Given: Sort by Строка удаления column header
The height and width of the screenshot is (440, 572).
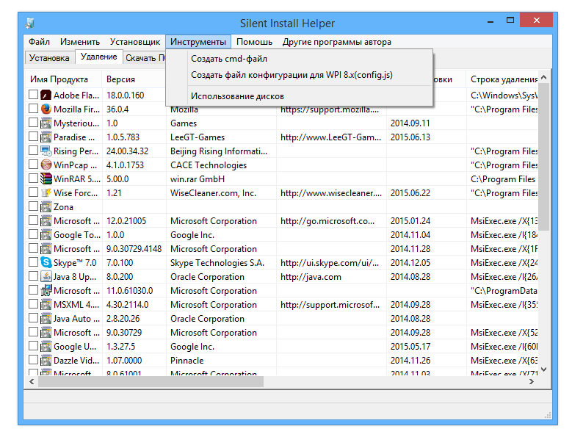Looking at the screenshot, I should [x=502, y=79].
